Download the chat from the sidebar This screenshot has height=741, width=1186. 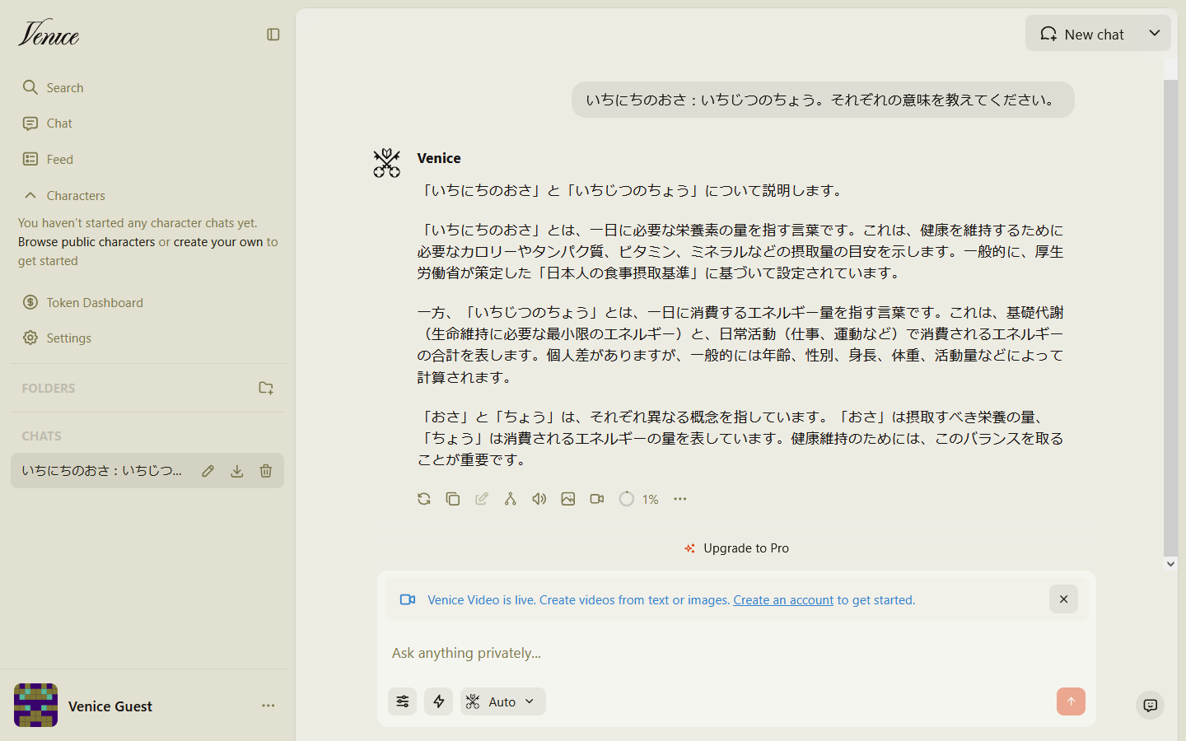237,471
